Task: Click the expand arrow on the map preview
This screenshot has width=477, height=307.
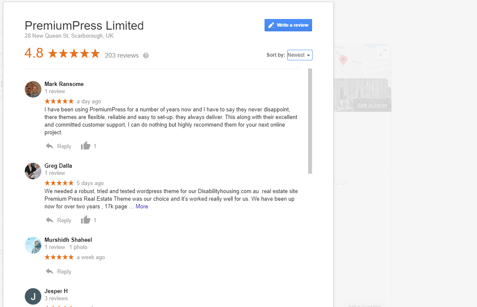Action: click(382, 52)
